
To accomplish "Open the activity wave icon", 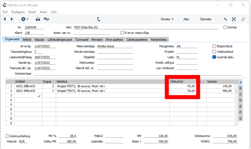I will (225, 19).
